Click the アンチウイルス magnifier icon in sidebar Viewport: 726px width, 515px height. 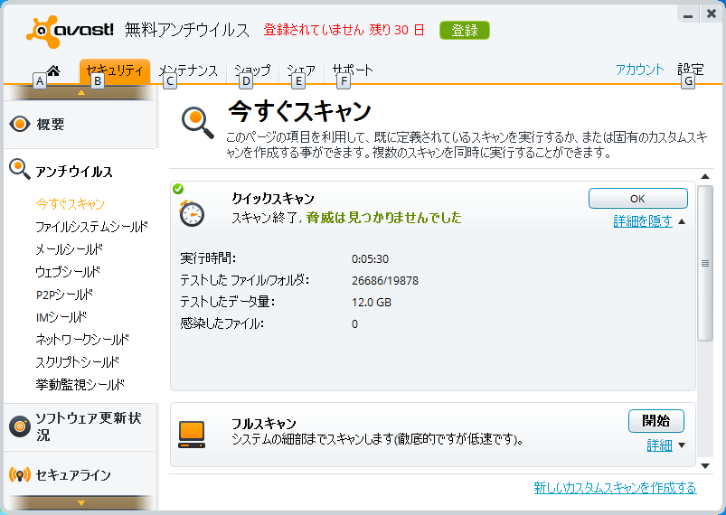(20, 170)
